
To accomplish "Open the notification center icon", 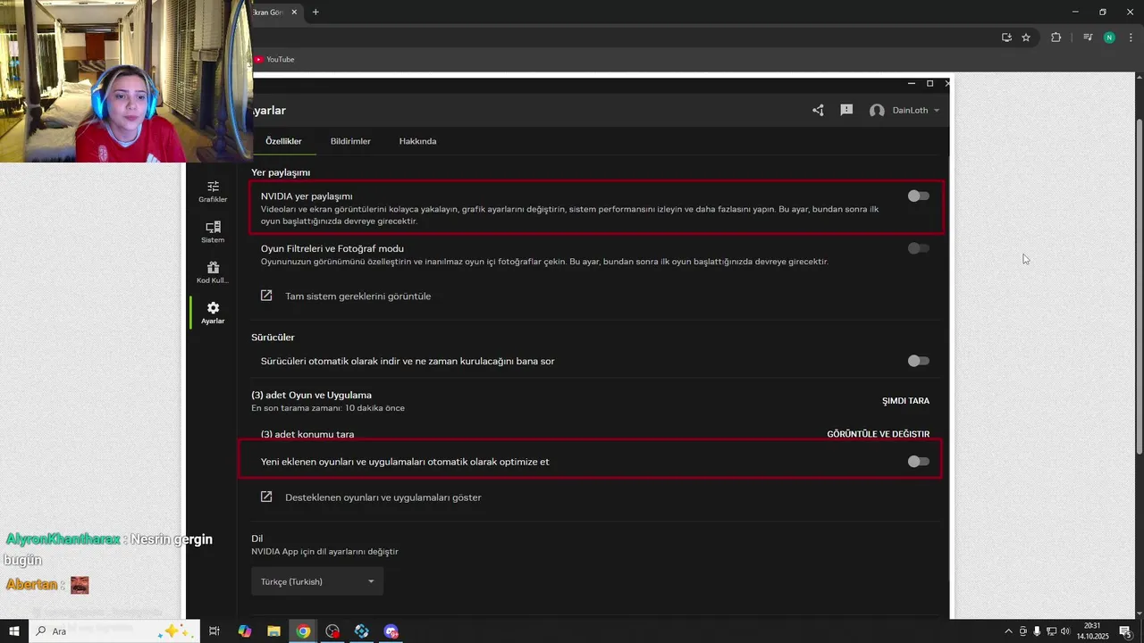I will (x=1125, y=631).
